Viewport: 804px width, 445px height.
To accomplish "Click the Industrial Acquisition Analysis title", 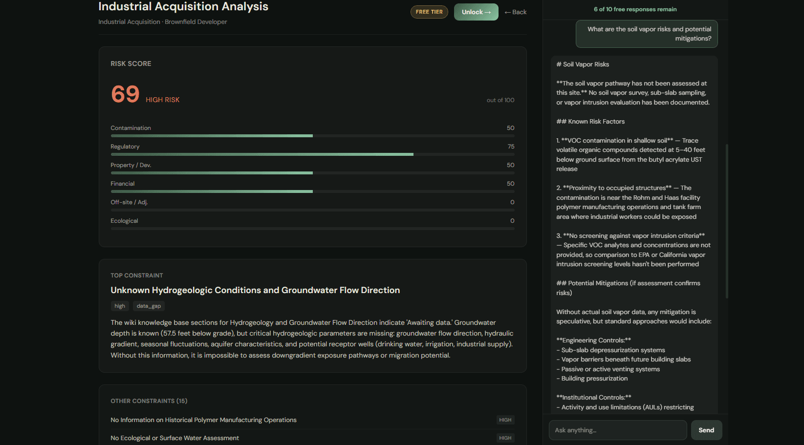I will click(183, 7).
